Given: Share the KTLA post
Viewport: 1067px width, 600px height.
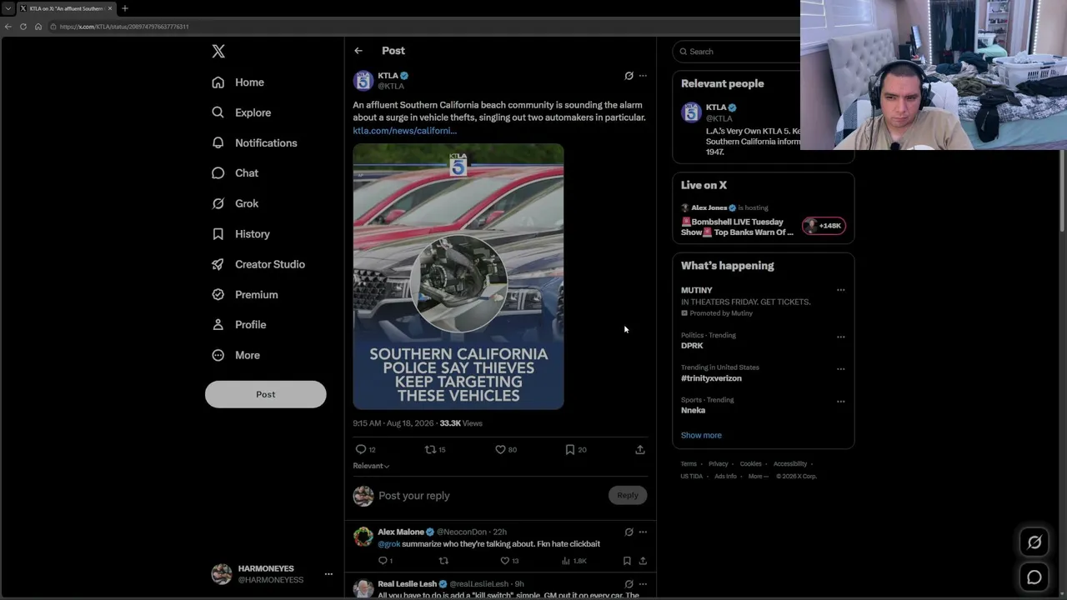Looking at the screenshot, I should pos(640,449).
